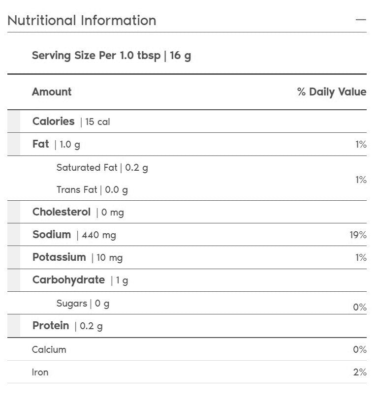Click the % Daily Value column header
The width and height of the screenshot is (377, 402).
pyautogui.click(x=331, y=92)
